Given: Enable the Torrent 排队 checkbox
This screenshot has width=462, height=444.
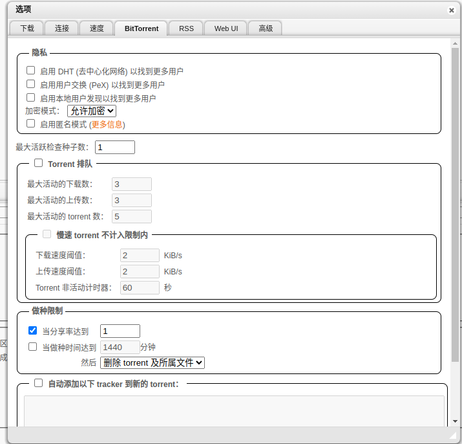Looking at the screenshot, I should (x=39, y=164).
